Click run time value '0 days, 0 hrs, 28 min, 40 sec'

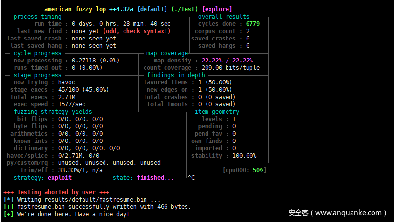click(121, 24)
